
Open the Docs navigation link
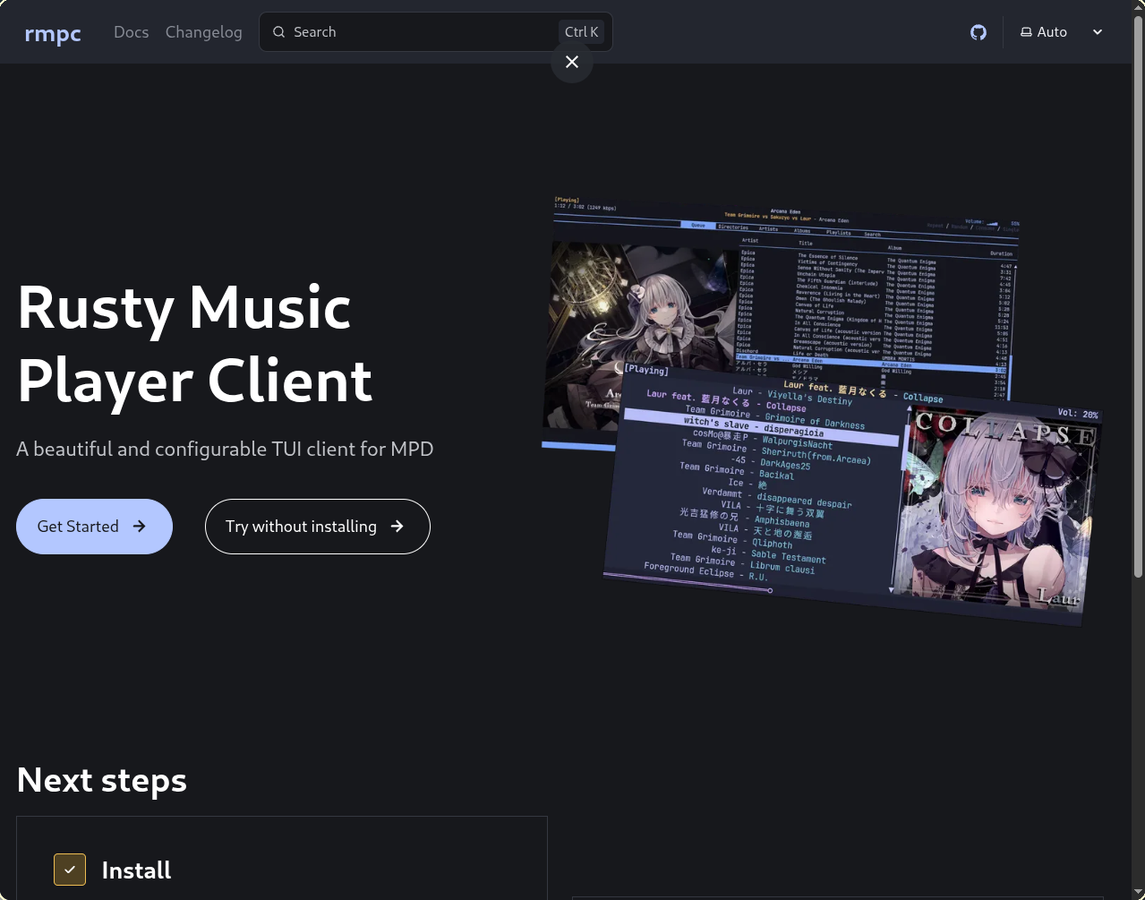pos(132,32)
